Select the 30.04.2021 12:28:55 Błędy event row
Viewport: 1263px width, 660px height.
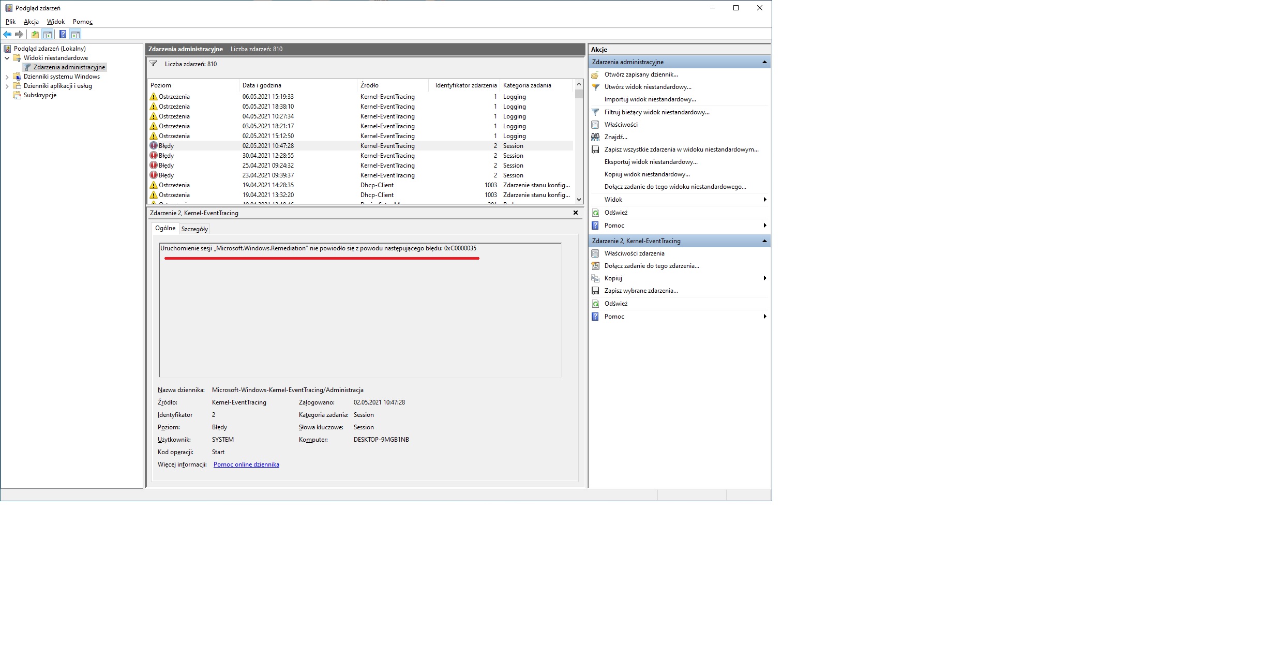click(x=268, y=156)
